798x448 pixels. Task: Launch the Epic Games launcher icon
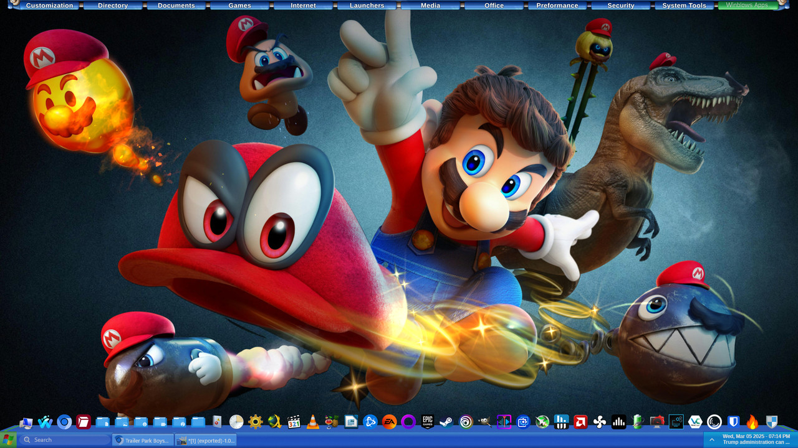pos(428,422)
